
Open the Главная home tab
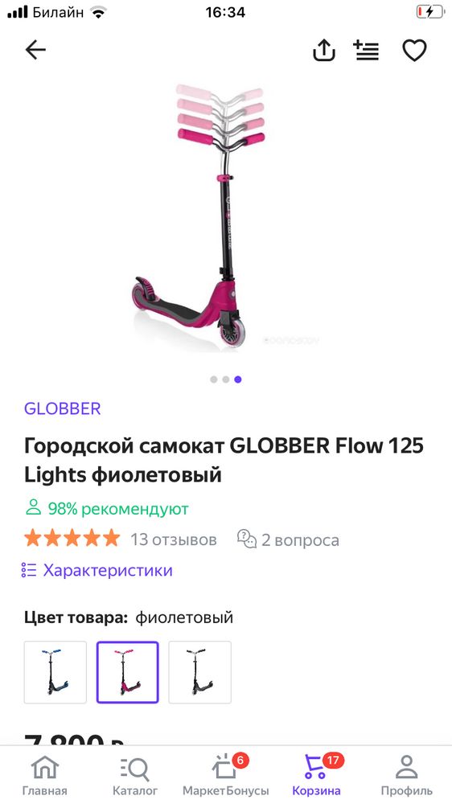pos(44,775)
